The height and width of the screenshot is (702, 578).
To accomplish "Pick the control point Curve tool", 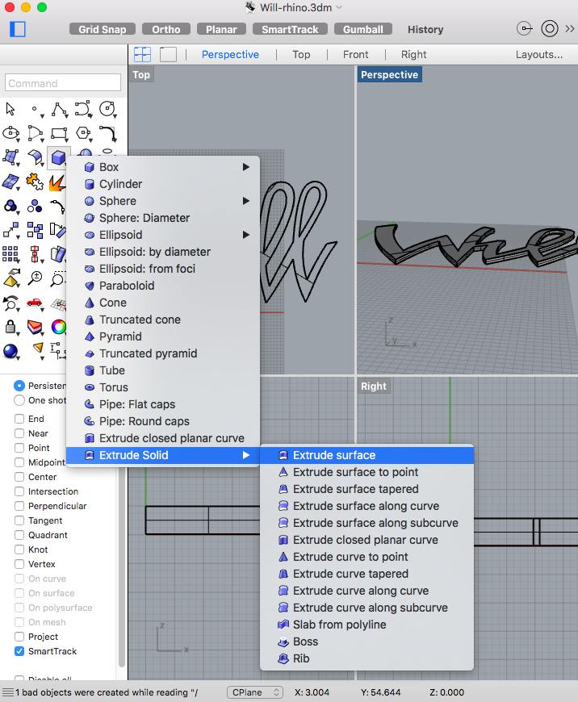I will pyautogui.click(x=83, y=109).
